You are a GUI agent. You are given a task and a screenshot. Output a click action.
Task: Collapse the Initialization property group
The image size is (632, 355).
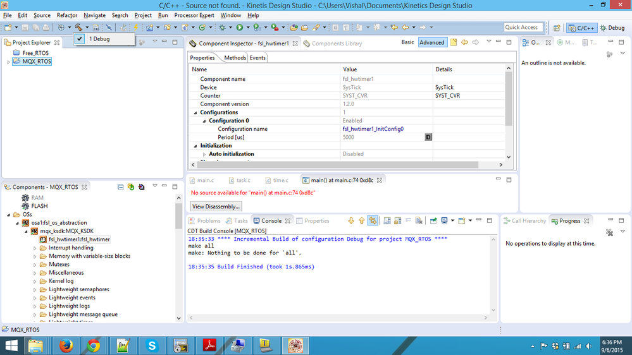click(x=195, y=146)
